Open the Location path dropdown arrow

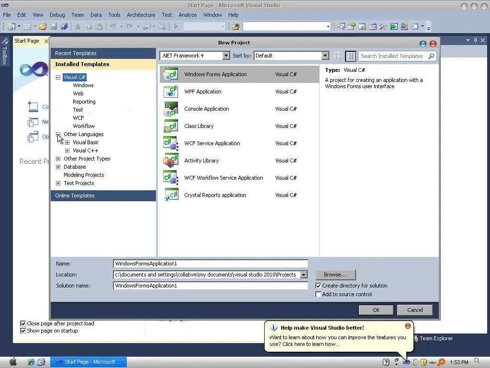click(303, 275)
